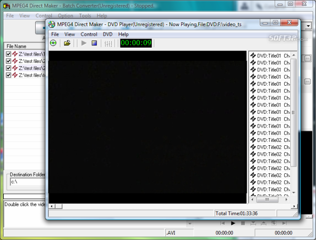The height and width of the screenshot is (240, 316).
Task: Close the DVD Player window
Action: 289,23
